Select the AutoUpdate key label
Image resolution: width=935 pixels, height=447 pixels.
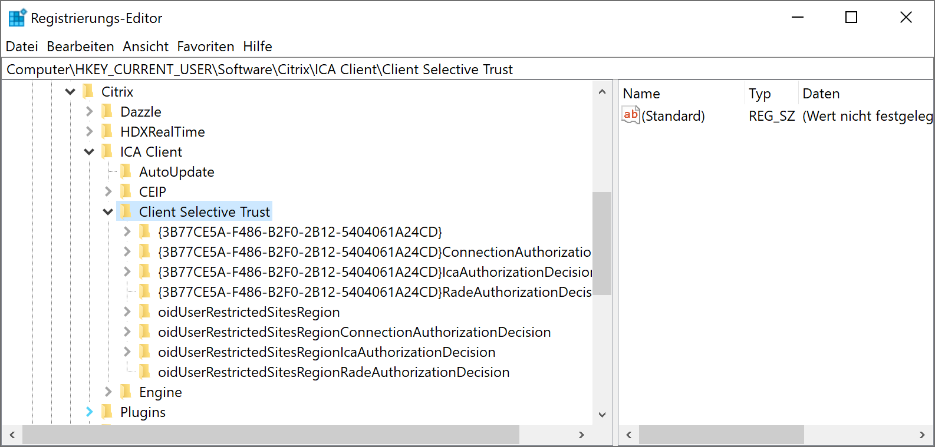177,172
